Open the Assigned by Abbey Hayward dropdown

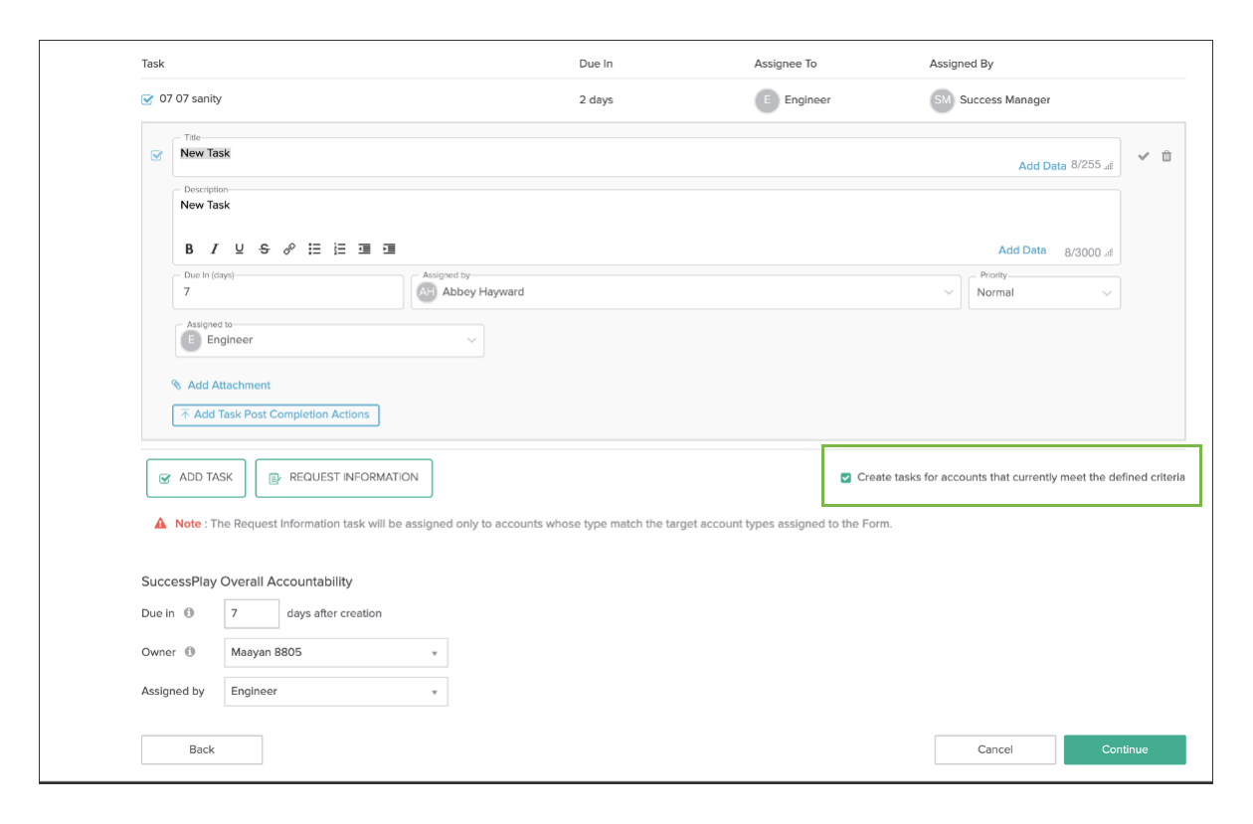tap(686, 292)
